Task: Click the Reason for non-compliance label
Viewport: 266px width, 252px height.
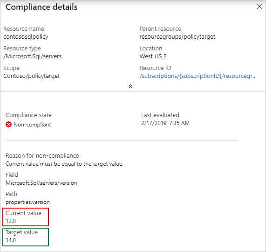Action: (42, 156)
